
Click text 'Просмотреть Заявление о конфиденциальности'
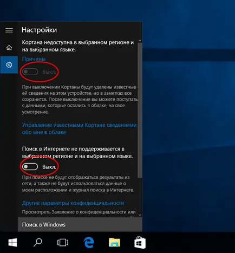(x=79, y=212)
